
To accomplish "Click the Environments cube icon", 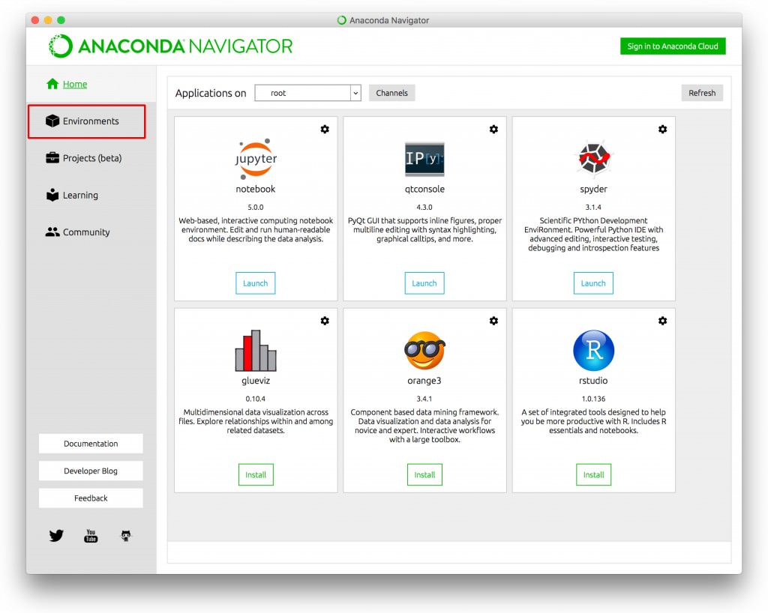I will pos(52,121).
